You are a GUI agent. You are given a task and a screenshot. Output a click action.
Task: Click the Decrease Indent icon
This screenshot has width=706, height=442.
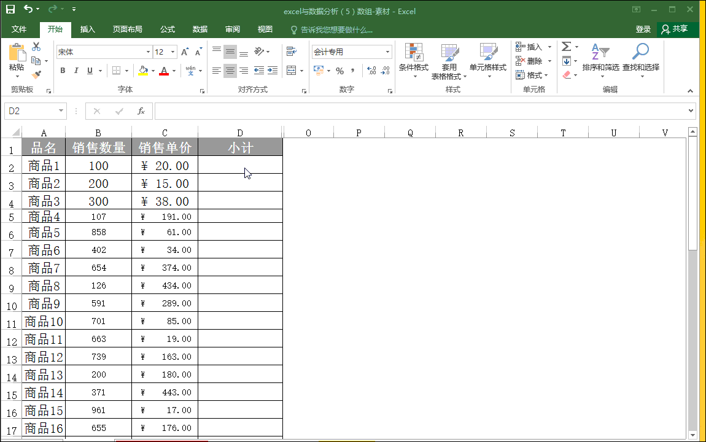[x=259, y=70]
